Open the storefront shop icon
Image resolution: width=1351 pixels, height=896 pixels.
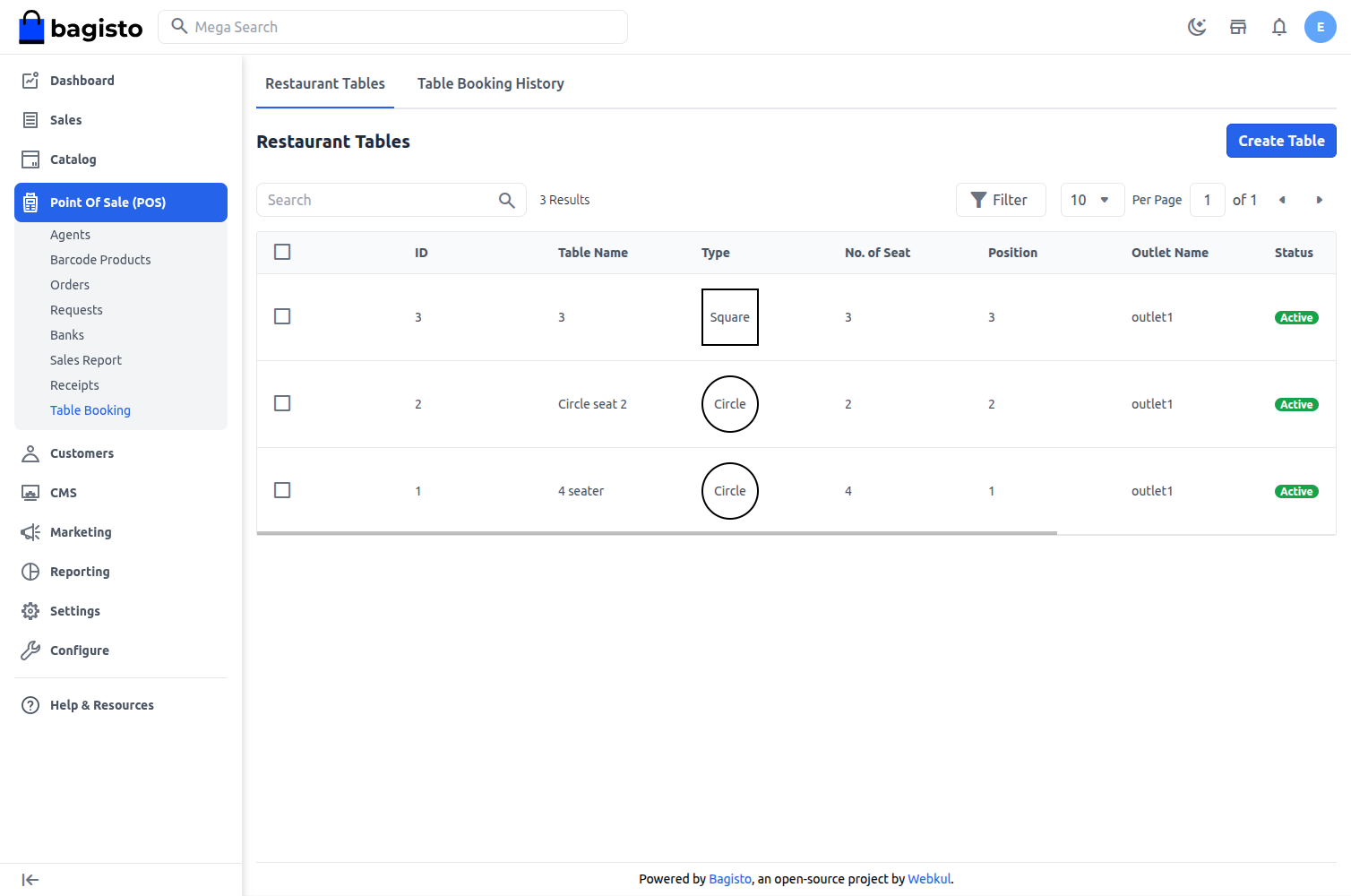click(1238, 27)
